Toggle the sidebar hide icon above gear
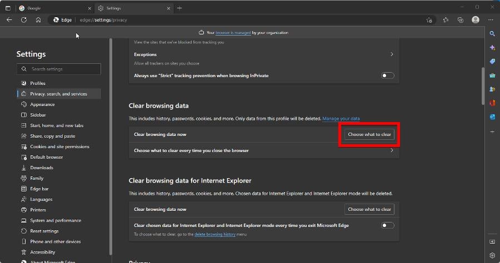The width and height of the screenshot is (500, 263). [x=492, y=242]
